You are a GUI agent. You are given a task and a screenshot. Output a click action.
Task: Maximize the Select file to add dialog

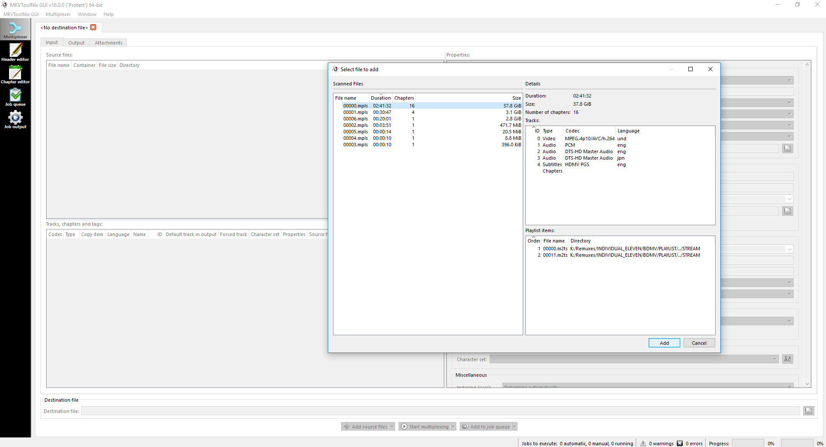(x=690, y=69)
